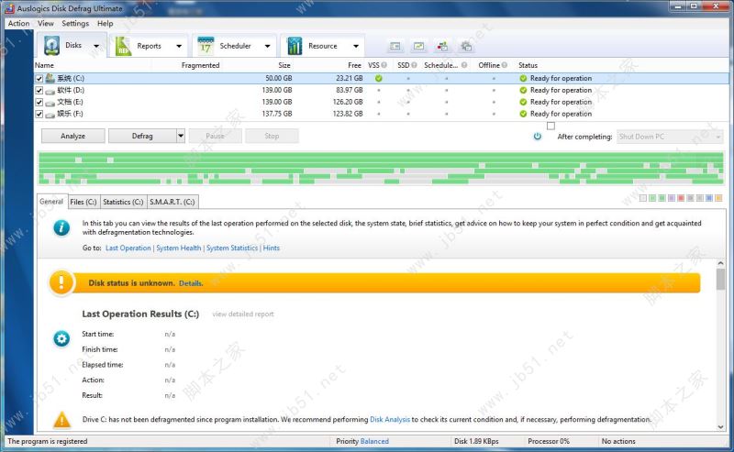Click the blue gear Last Operation icon
Image resolution: width=734 pixels, height=452 pixels.
(61, 338)
